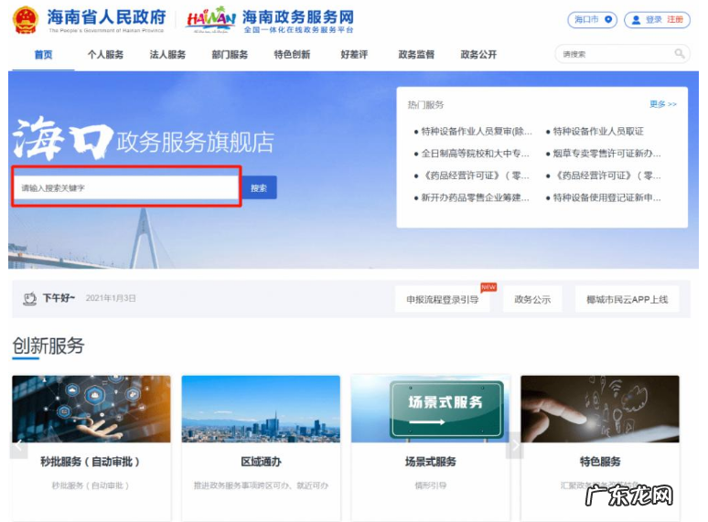Open the 政务公开 navigation tab
Image resolution: width=708 pixels, height=522 pixels.
pos(478,55)
